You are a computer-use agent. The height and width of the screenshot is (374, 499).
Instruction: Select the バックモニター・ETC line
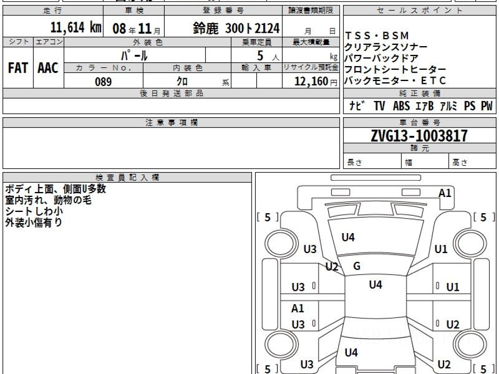pos(395,81)
